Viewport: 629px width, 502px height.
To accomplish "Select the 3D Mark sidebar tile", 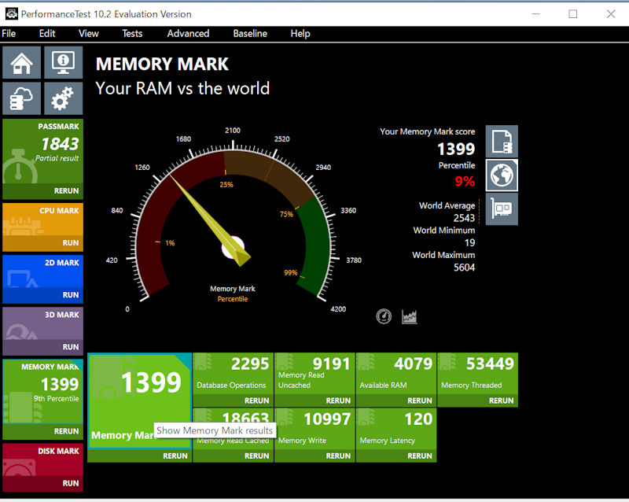I will click(43, 323).
